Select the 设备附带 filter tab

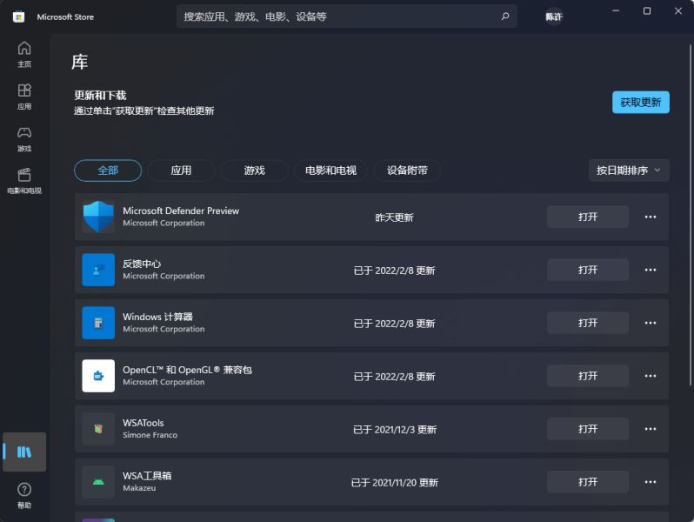tap(407, 171)
